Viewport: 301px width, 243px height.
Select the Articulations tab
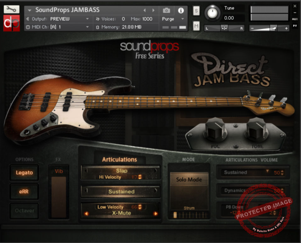pos(119,160)
